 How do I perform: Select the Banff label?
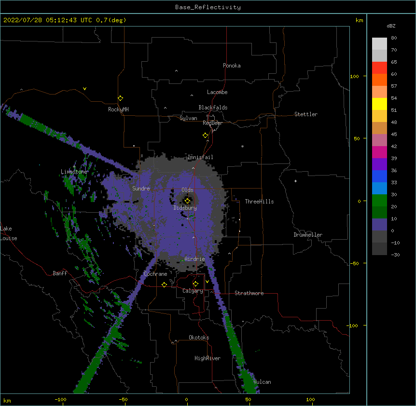(x=60, y=273)
